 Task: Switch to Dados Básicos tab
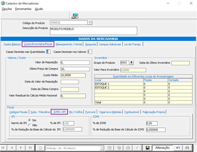point(12,44)
